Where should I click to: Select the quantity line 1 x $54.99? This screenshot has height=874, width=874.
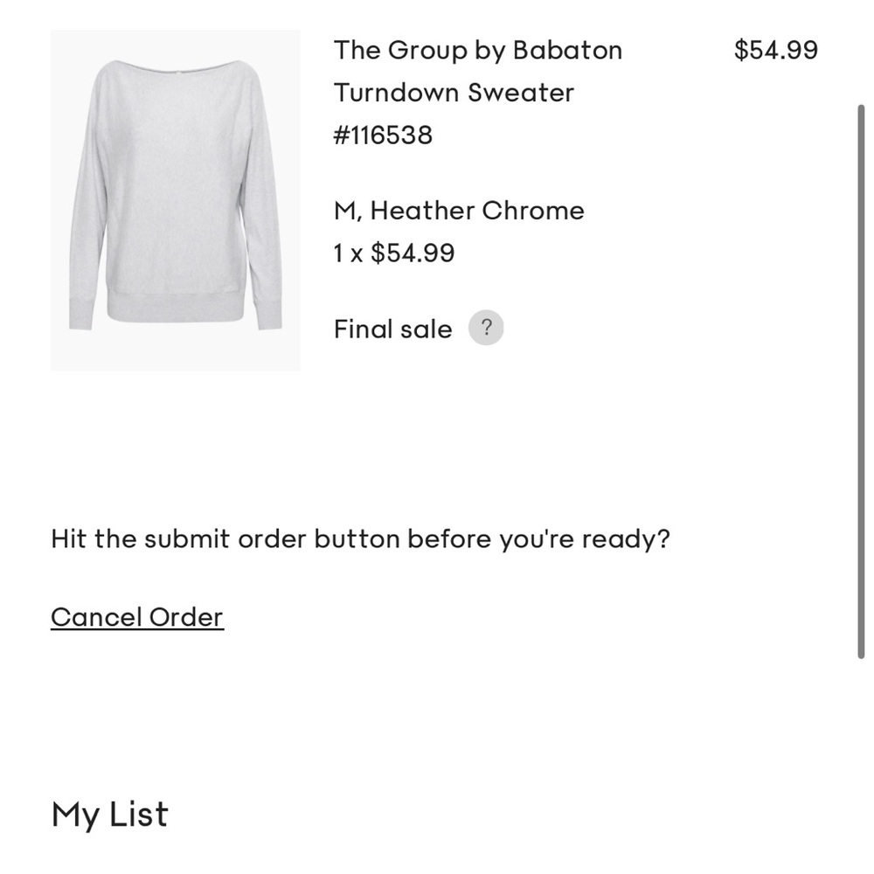pyautogui.click(x=393, y=253)
